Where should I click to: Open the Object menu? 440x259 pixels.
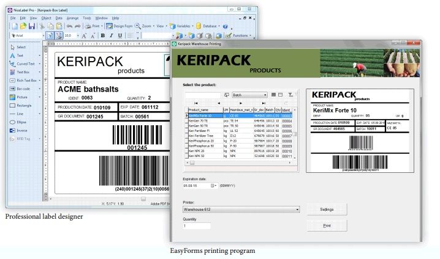tap(47, 18)
